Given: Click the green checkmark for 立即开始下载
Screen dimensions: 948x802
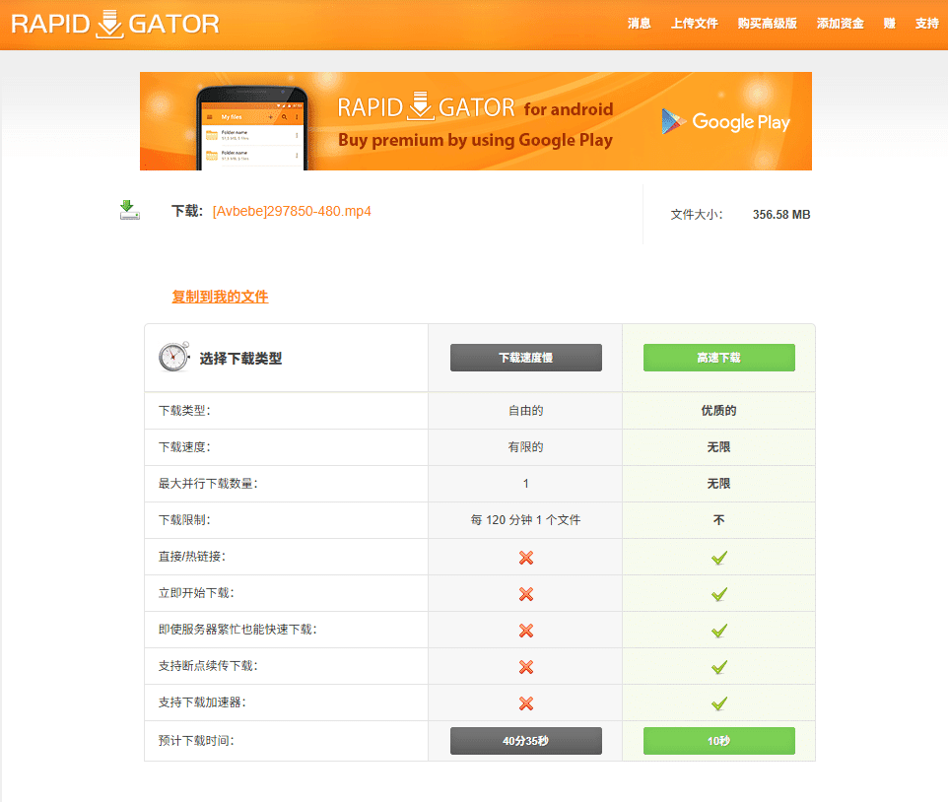Looking at the screenshot, I should pos(719,594).
